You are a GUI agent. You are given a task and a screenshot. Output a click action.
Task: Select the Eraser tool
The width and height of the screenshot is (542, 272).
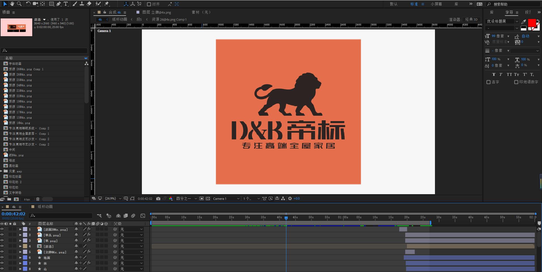coord(89,4)
